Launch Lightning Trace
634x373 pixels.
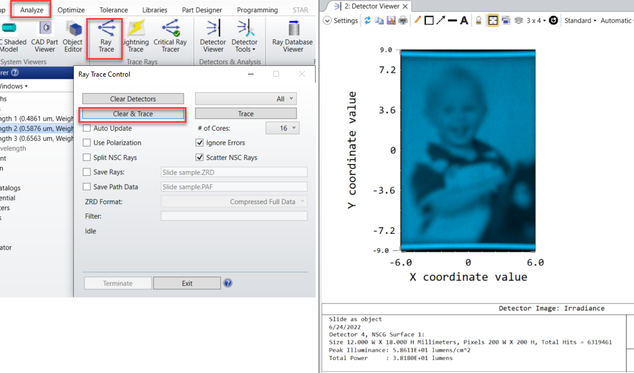pos(135,38)
